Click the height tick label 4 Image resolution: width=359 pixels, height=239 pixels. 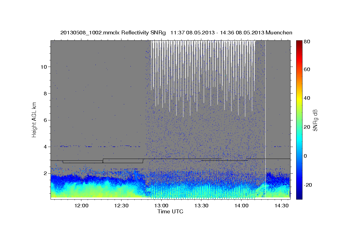45,147
